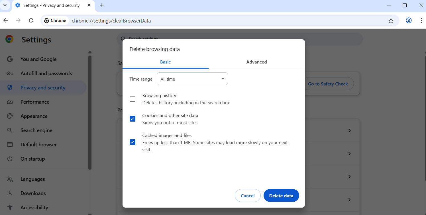426x215 pixels.
Task: Click the Performance gauge icon in sidebar
Action: 10,102
